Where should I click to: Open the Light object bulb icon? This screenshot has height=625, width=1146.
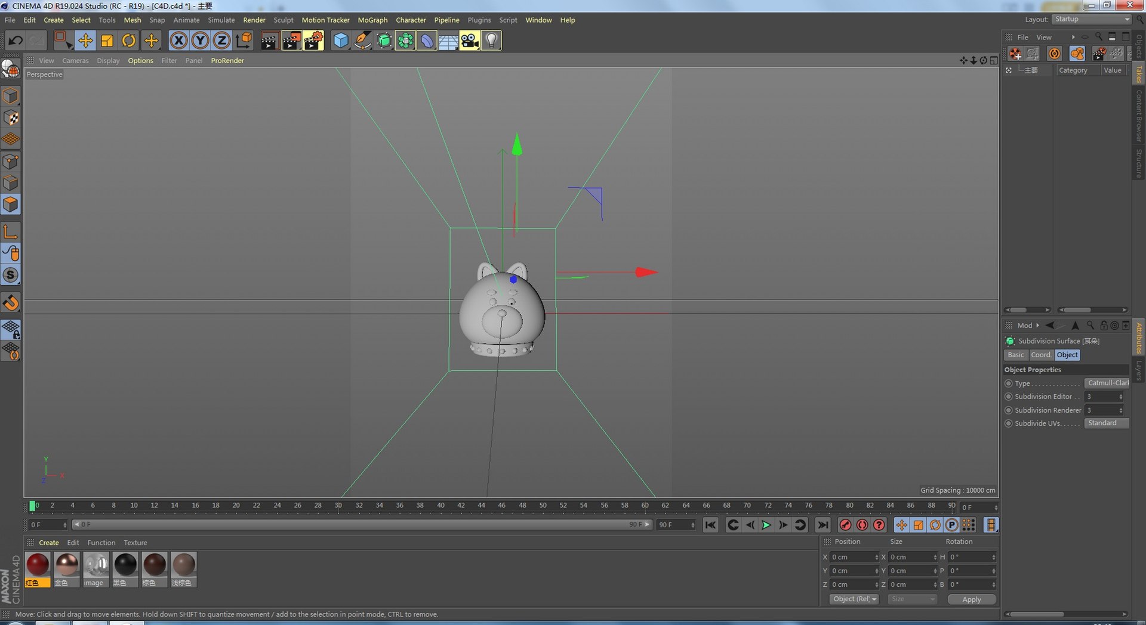[x=491, y=41]
